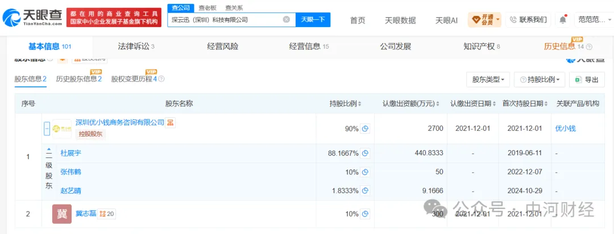This screenshot has width=614, height=234.
Task: Sort by 持股比例 column header
Action: [x=345, y=104]
